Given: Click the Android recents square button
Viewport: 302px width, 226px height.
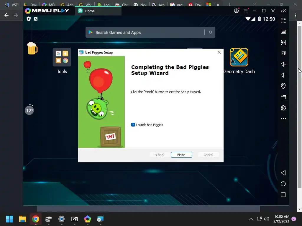Looking at the screenshot, I should pos(283,195).
